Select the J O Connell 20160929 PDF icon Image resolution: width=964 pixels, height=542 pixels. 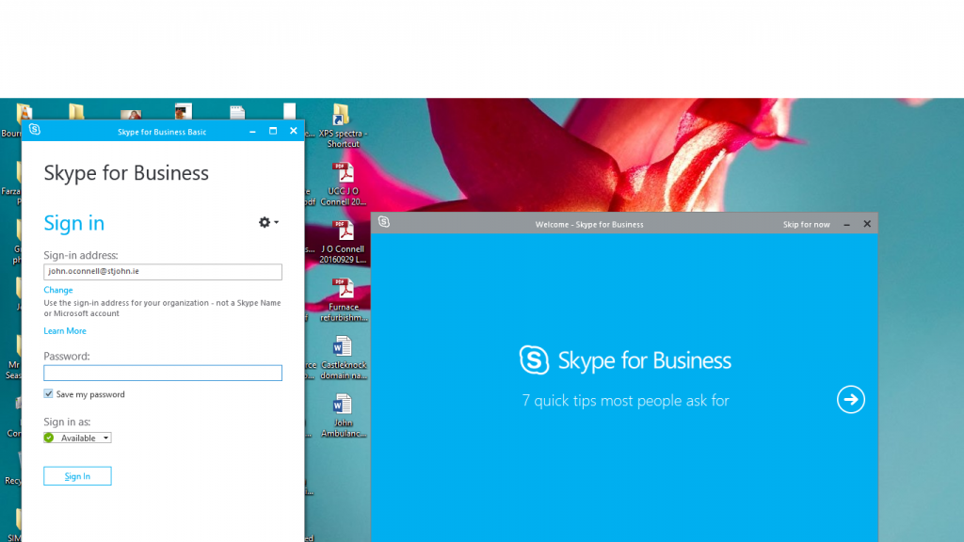[x=343, y=242]
